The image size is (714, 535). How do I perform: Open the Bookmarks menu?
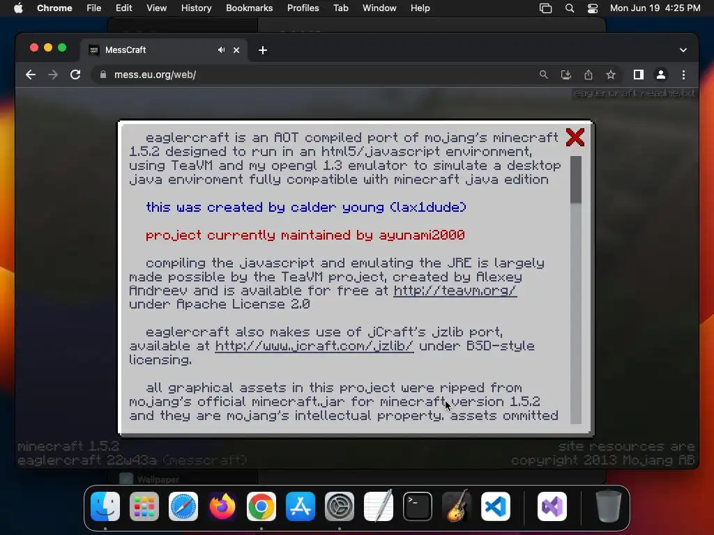coord(249,8)
